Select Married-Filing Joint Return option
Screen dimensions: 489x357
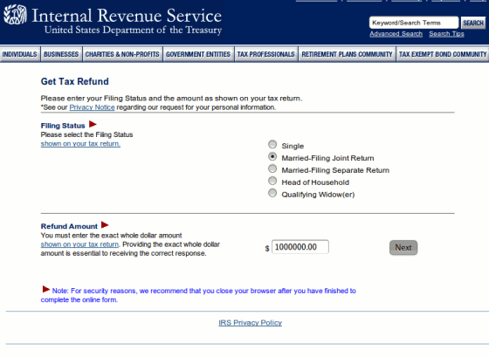tap(272, 156)
